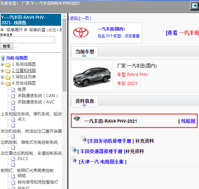Click the RAV4 PHV car thumbnail
199x189 pixels.
(92, 75)
